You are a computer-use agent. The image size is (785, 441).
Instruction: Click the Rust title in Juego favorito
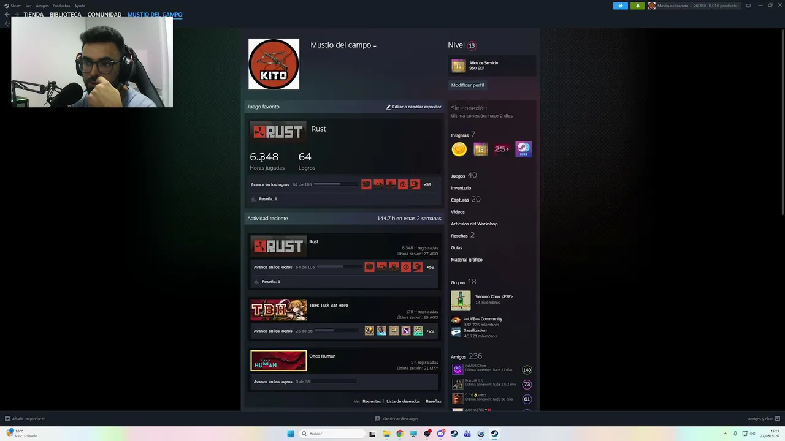click(318, 129)
